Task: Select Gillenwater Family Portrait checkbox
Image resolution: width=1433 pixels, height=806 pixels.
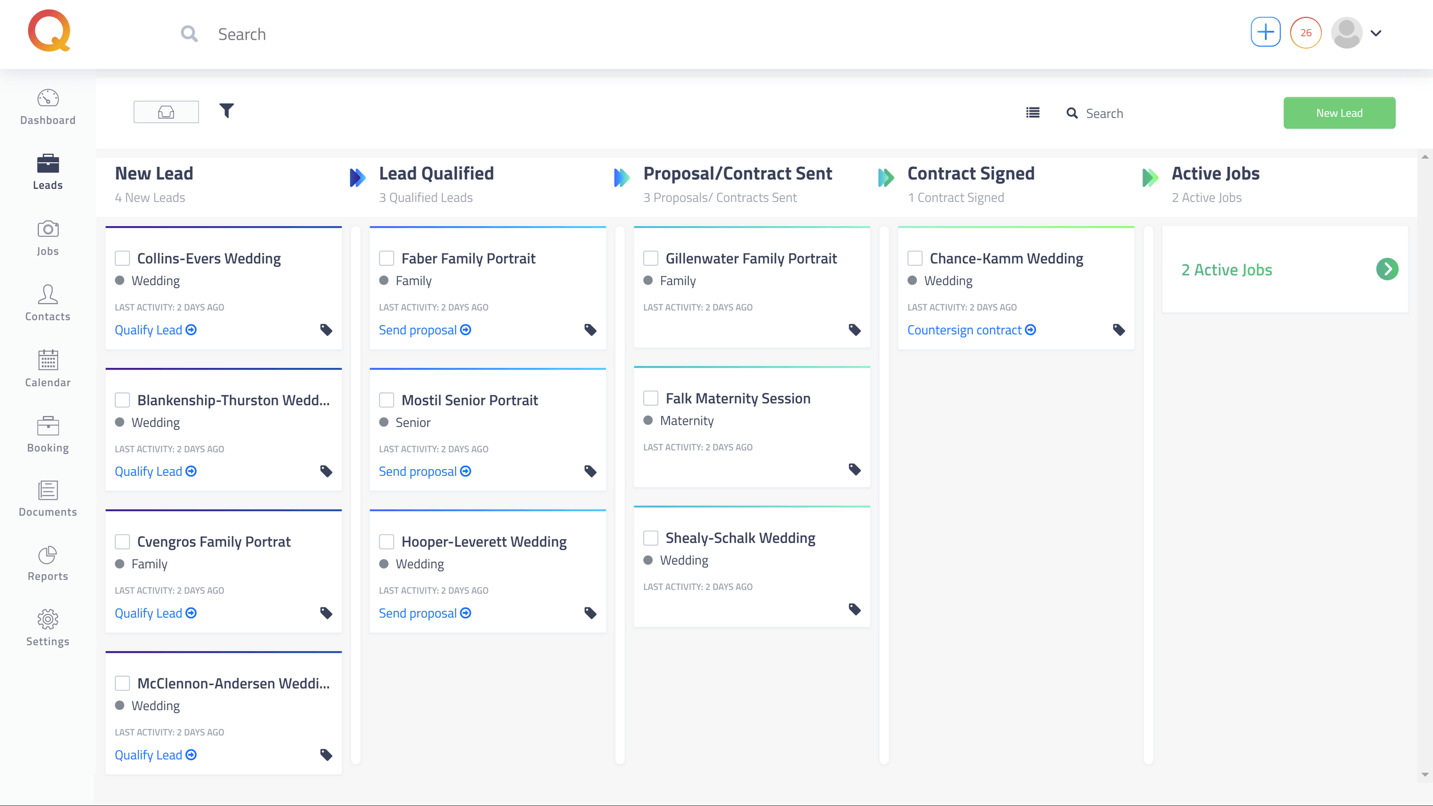Action: click(x=651, y=258)
